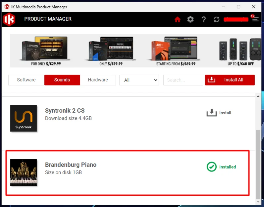This screenshot has width=264, height=207.
Task: Open the Syntronik product thumbnail
Action: 24,118
